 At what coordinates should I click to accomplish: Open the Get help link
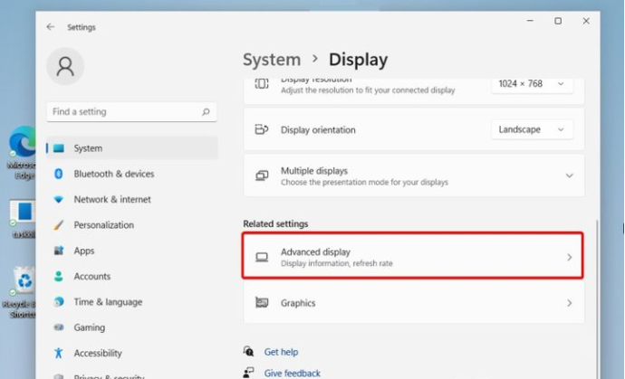[x=281, y=352]
